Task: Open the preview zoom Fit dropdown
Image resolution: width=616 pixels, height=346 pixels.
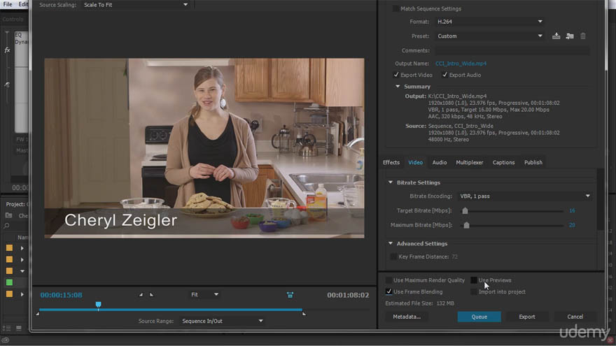Action: tap(204, 294)
